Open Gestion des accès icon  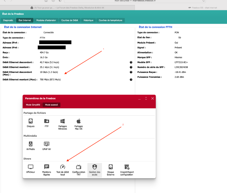click(95, 170)
